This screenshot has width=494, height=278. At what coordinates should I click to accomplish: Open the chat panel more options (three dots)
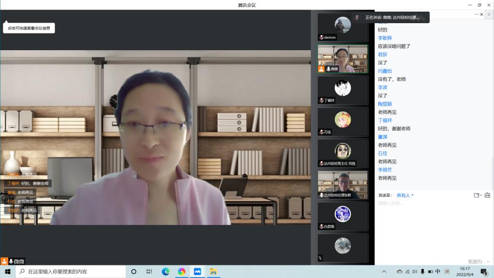point(476,14)
